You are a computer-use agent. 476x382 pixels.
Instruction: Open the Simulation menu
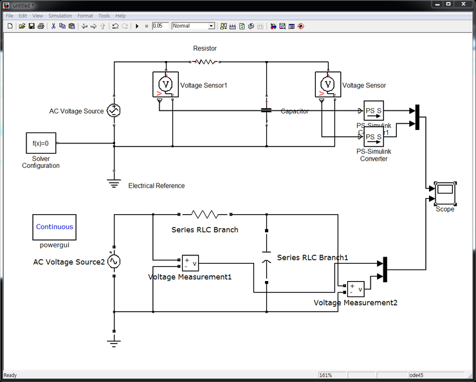click(x=60, y=16)
